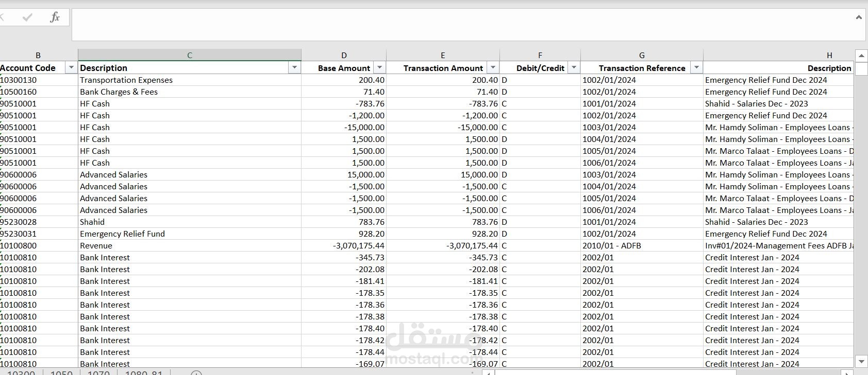Open the Account Code filter dropdown
868x375 pixels.
point(71,68)
